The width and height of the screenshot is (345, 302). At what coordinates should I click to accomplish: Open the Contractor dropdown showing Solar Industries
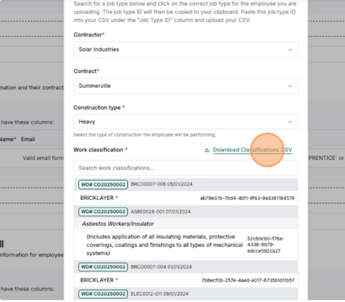(x=186, y=50)
